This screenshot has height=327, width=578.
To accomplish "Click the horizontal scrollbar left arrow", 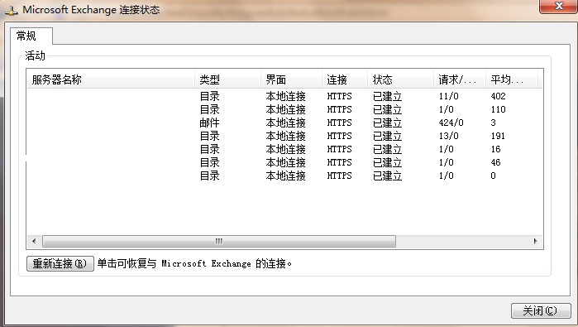I will tap(34, 242).
